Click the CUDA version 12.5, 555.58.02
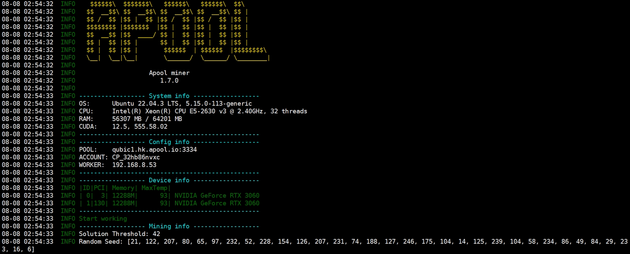The image size is (630, 254). 139,127
